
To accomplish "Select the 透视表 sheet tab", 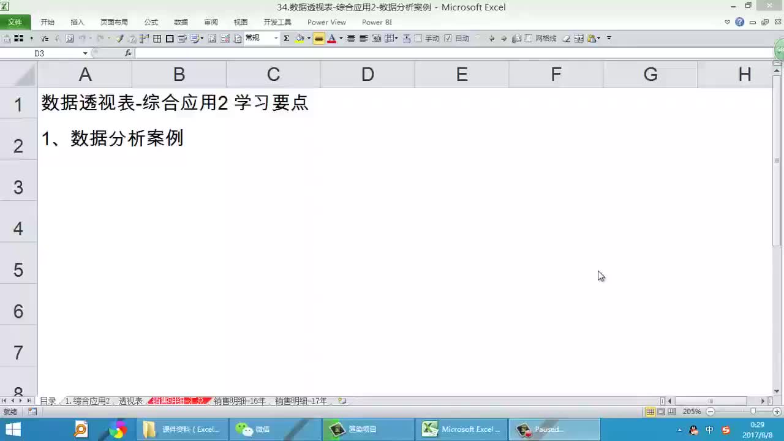I will pyautogui.click(x=130, y=401).
